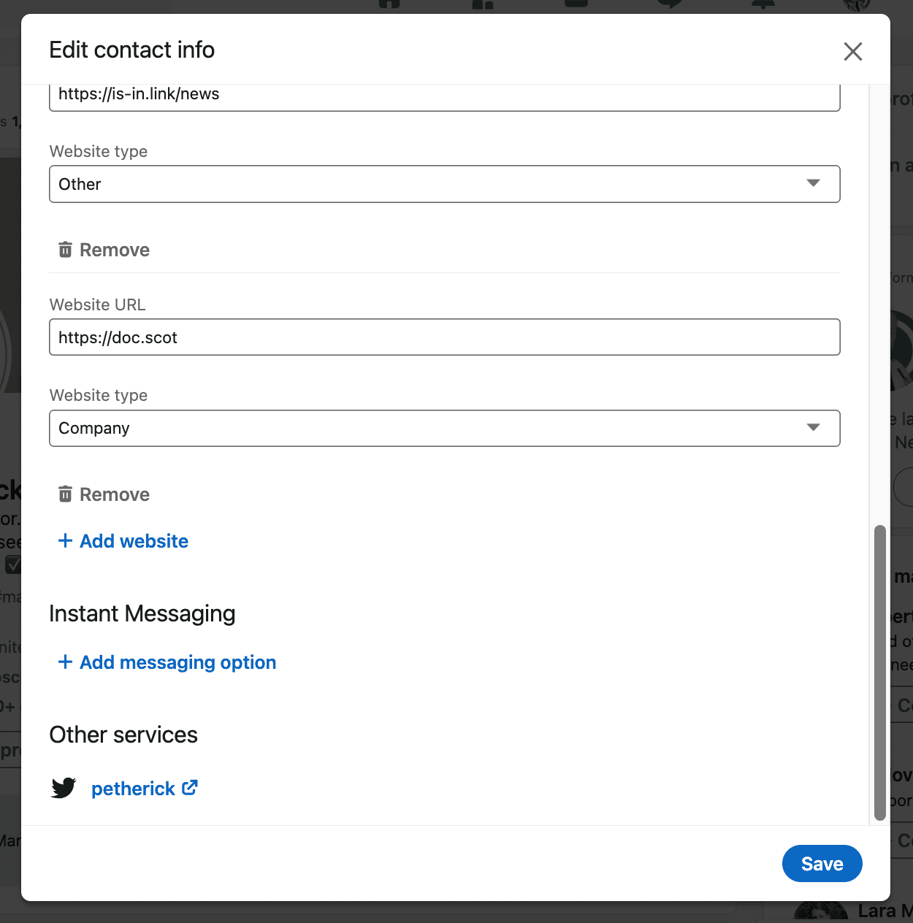The height and width of the screenshot is (923, 913).
Task: Click the doc.scot website URL field
Action: (x=444, y=337)
